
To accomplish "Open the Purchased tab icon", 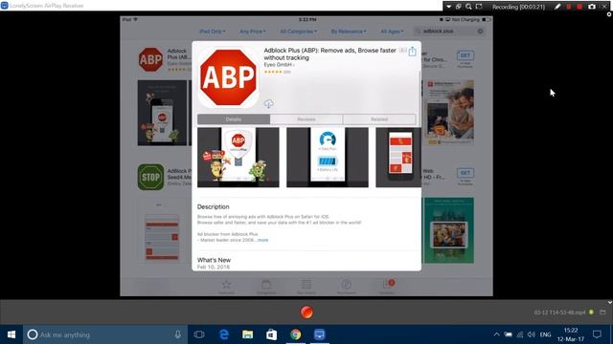I will [x=347, y=287].
